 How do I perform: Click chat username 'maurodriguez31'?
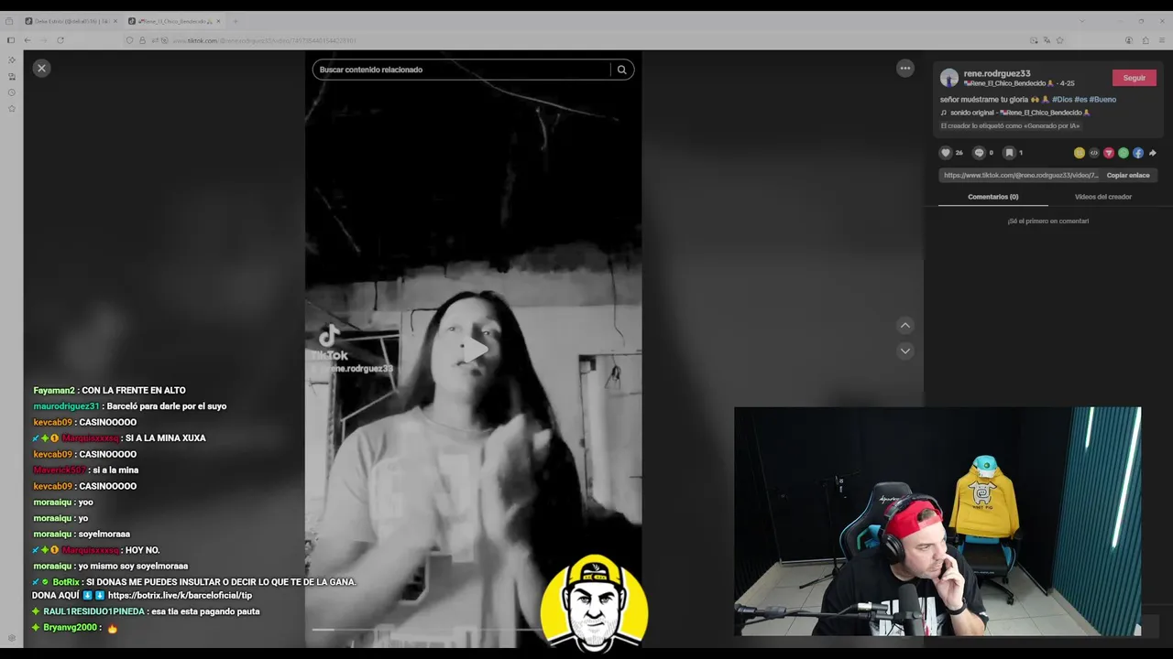(x=66, y=406)
